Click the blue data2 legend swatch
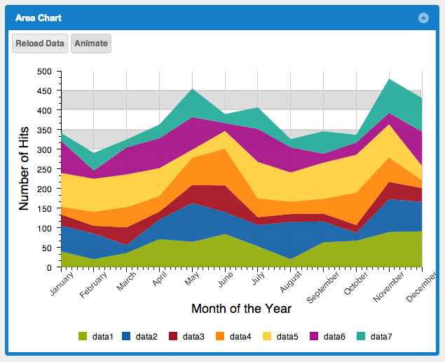This screenshot has width=445, height=362. (128, 337)
